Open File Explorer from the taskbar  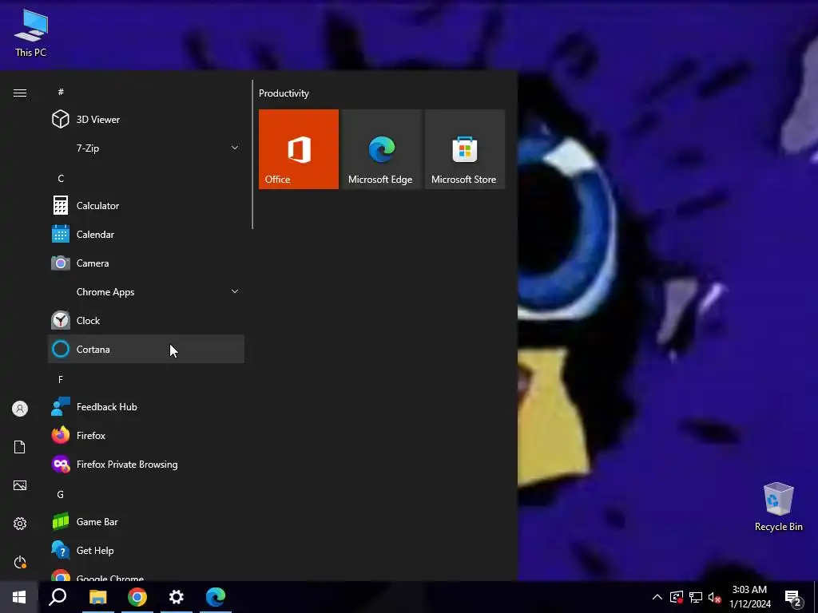click(x=97, y=597)
